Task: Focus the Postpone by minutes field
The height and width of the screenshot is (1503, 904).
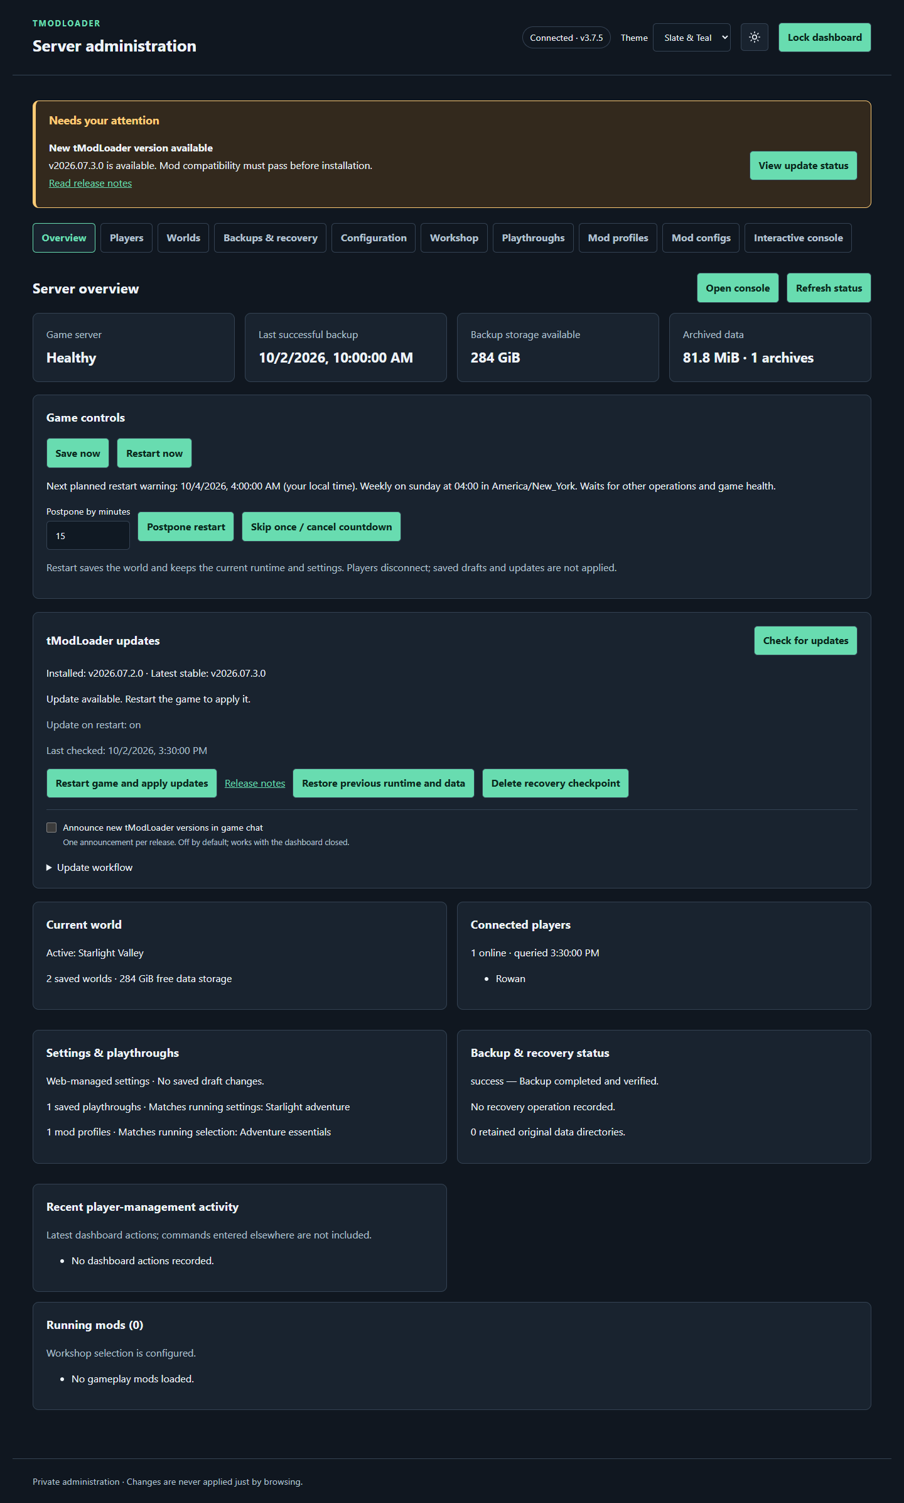Action: click(88, 535)
